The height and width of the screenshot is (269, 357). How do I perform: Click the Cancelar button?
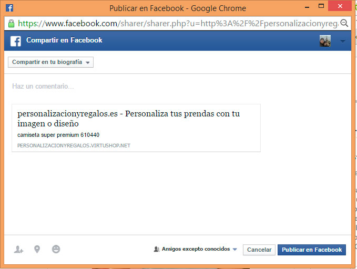pos(259,250)
